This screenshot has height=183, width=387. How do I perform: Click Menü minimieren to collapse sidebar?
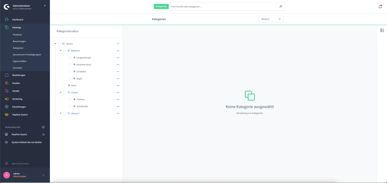(20, 164)
